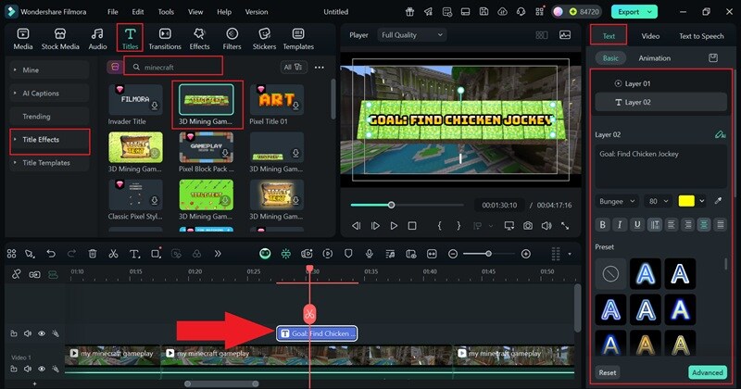Justify the text alignment
Viewport: 741px width, 389px height.
(x=721, y=225)
